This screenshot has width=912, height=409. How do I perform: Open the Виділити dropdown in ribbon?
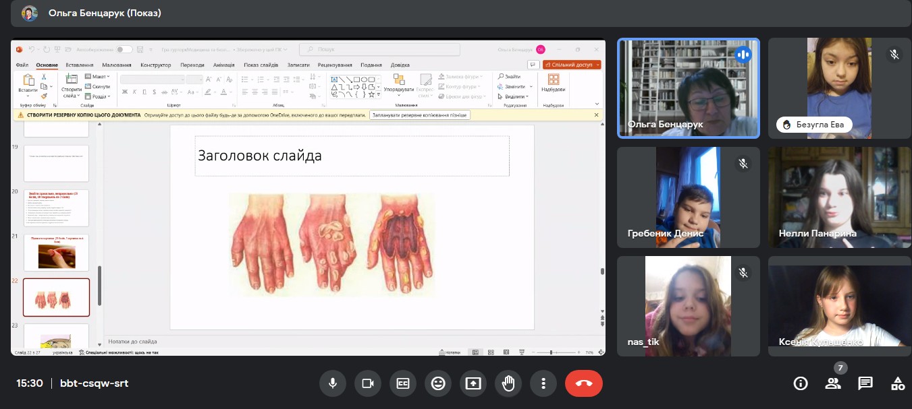coord(514,96)
